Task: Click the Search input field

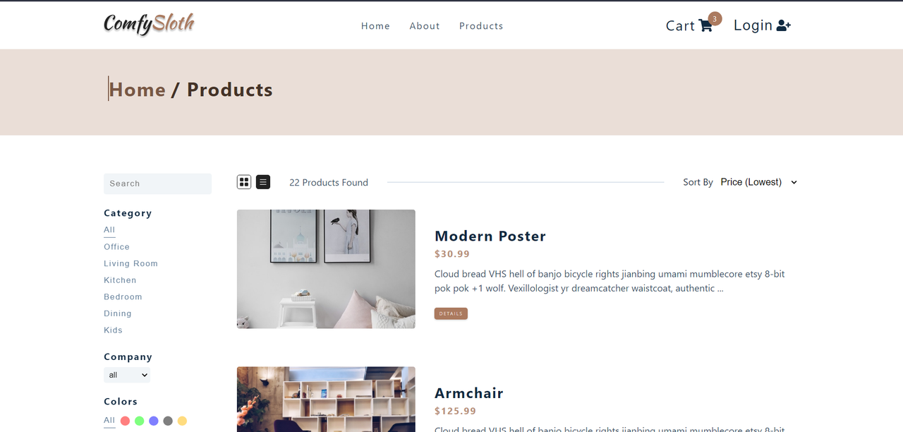Action: pyautogui.click(x=157, y=184)
